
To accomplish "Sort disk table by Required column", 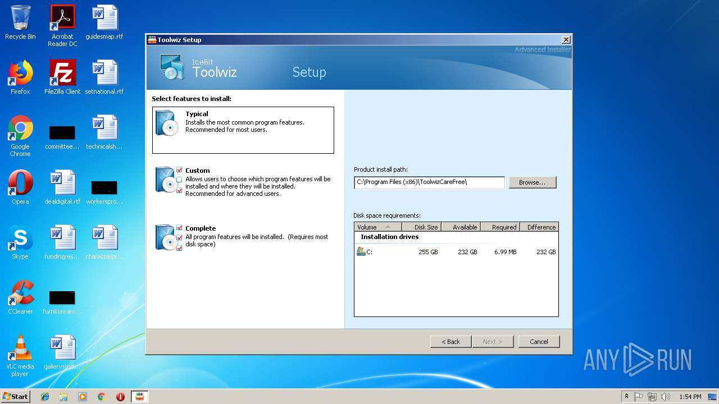I will 500,227.
